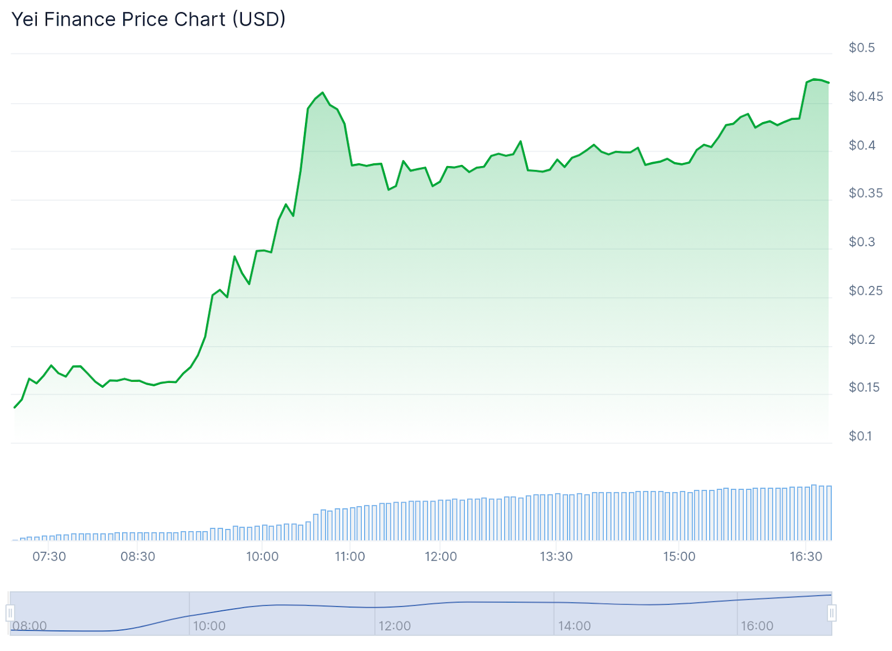Click the $0.25 price axis label
The height and width of the screenshot is (651, 892).
click(866, 291)
